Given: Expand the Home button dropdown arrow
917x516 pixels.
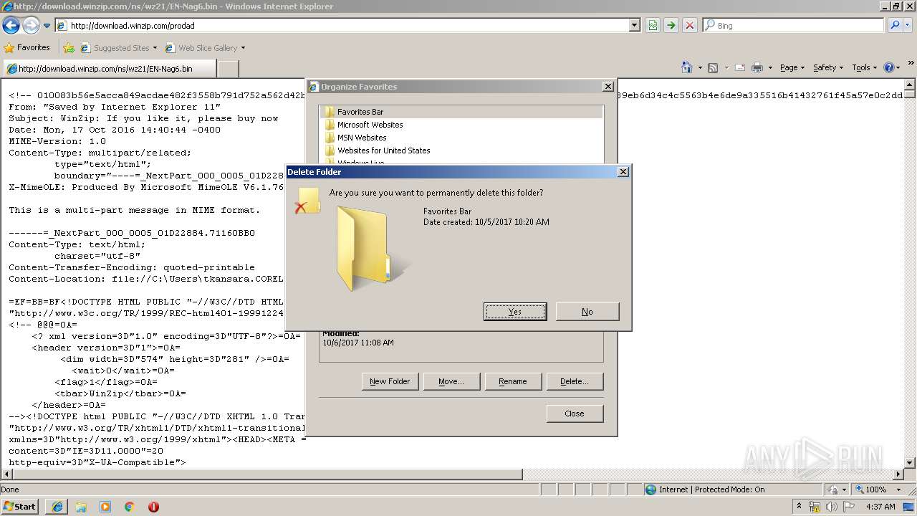Looking at the screenshot, I should tap(699, 67).
